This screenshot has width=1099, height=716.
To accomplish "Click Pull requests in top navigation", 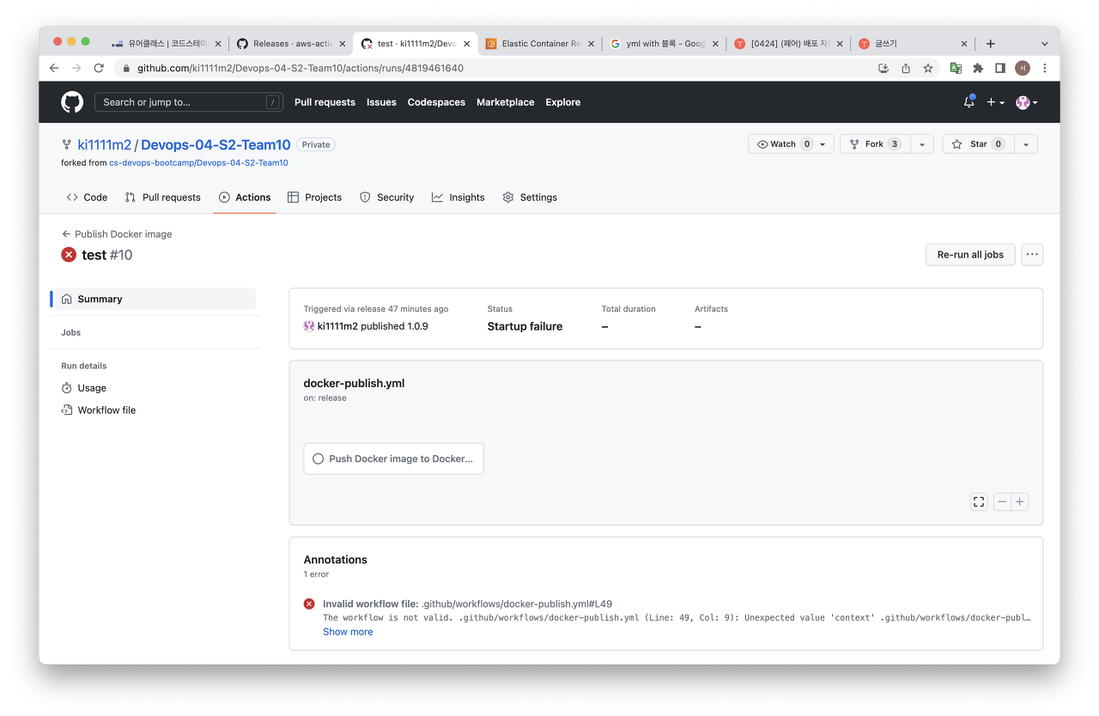I will coord(325,102).
